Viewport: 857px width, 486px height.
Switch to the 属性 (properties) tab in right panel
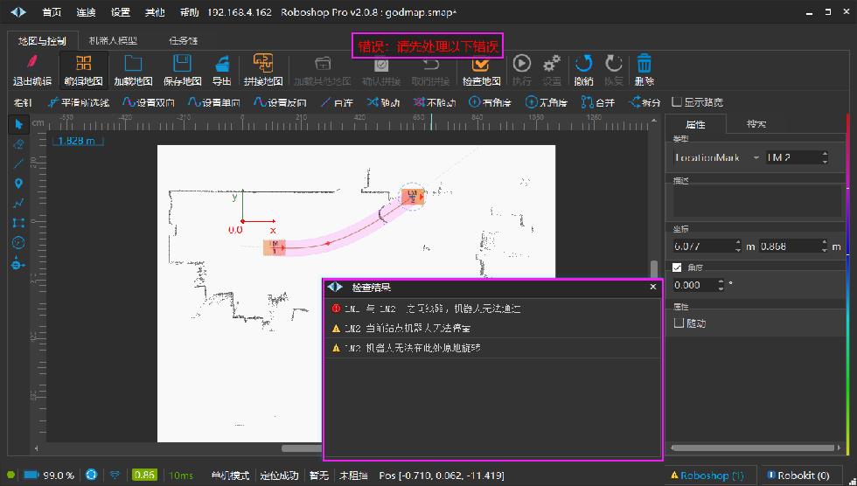click(x=695, y=124)
